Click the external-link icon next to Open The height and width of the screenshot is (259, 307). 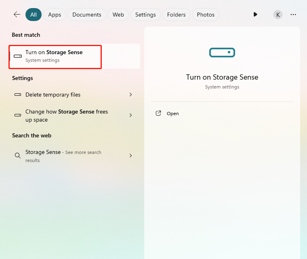pos(158,114)
